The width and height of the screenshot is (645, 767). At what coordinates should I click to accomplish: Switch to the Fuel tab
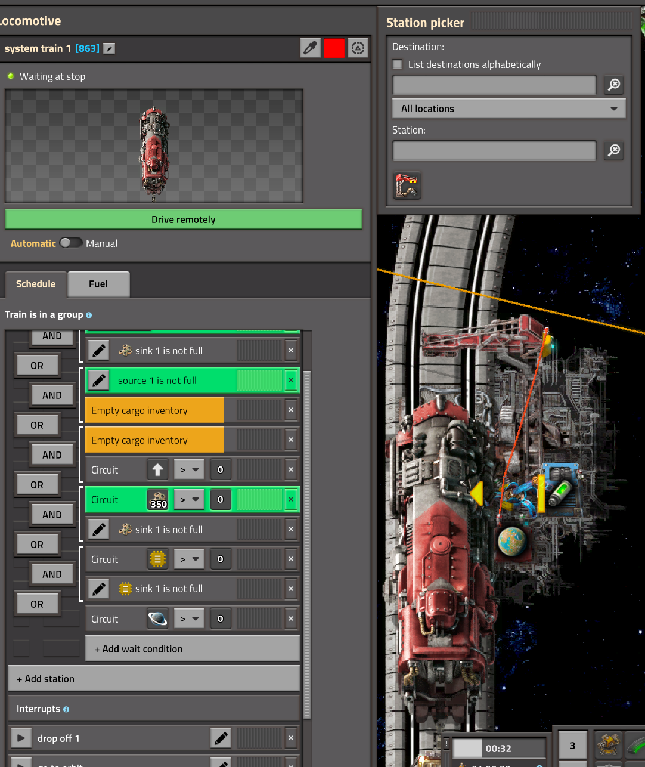coord(98,284)
